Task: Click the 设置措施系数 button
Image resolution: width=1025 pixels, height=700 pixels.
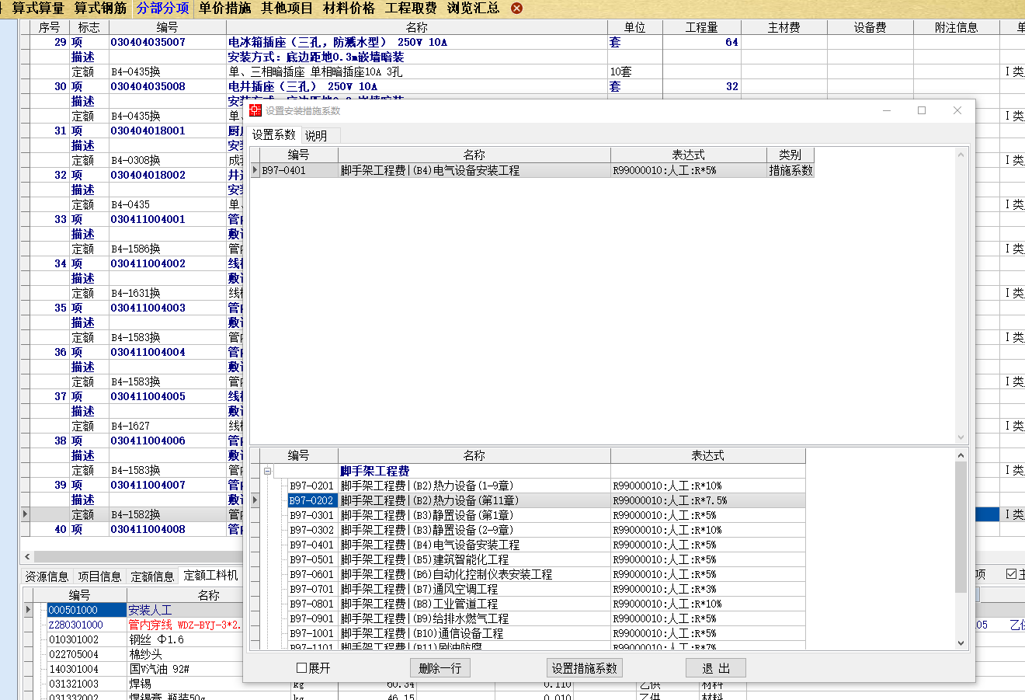Action: [x=585, y=668]
